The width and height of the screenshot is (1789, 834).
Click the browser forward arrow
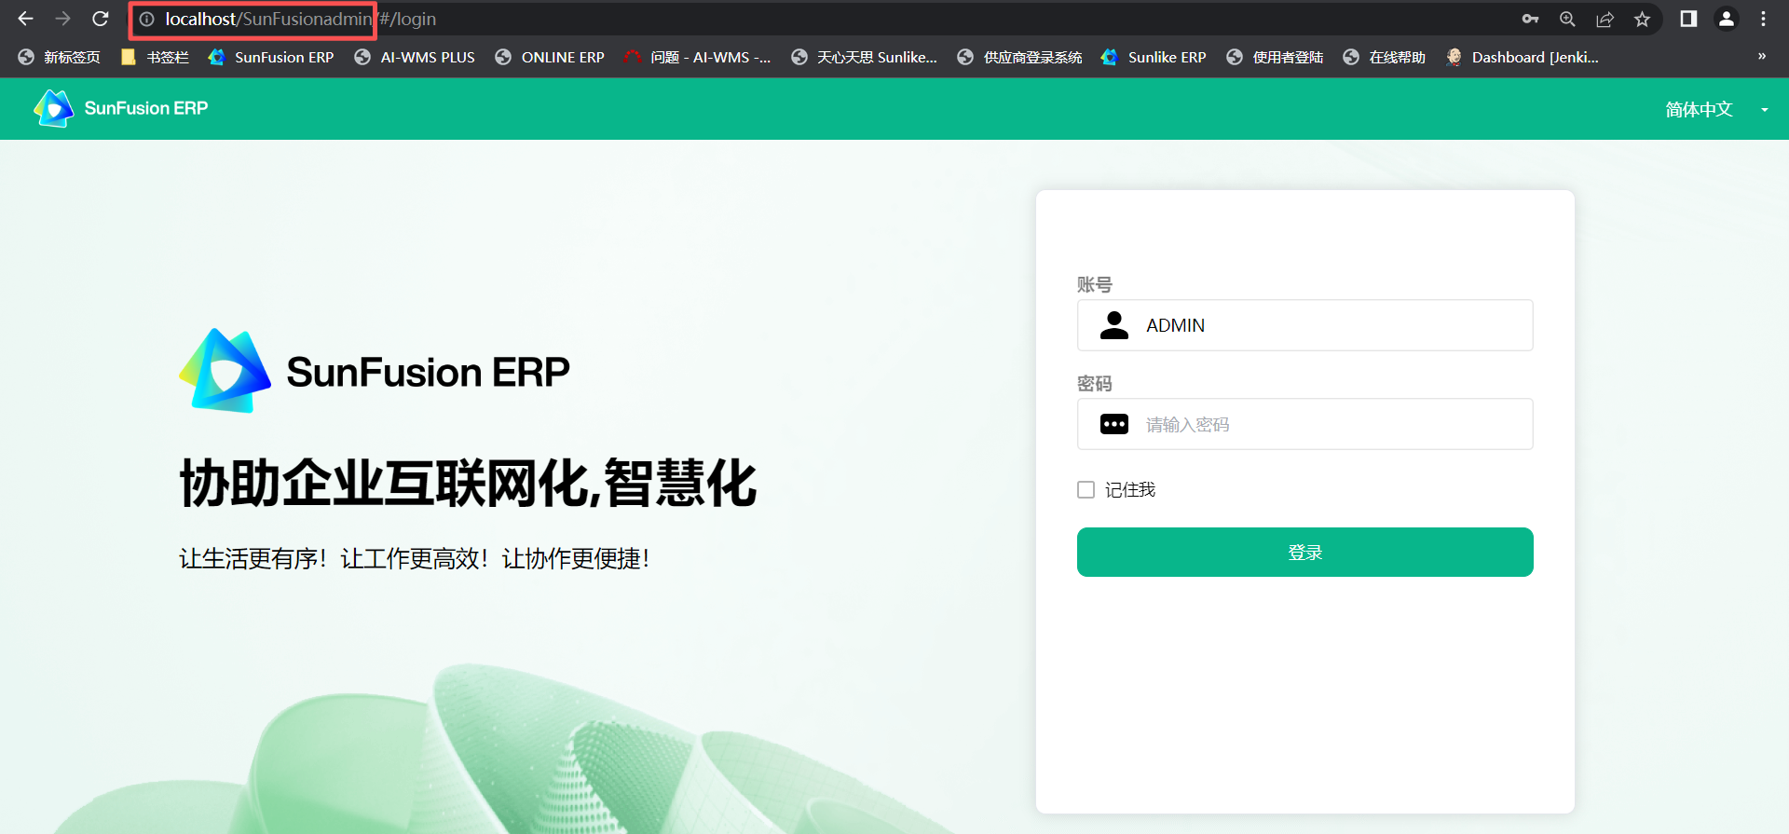pyautogui.click(x=62, y=19)
